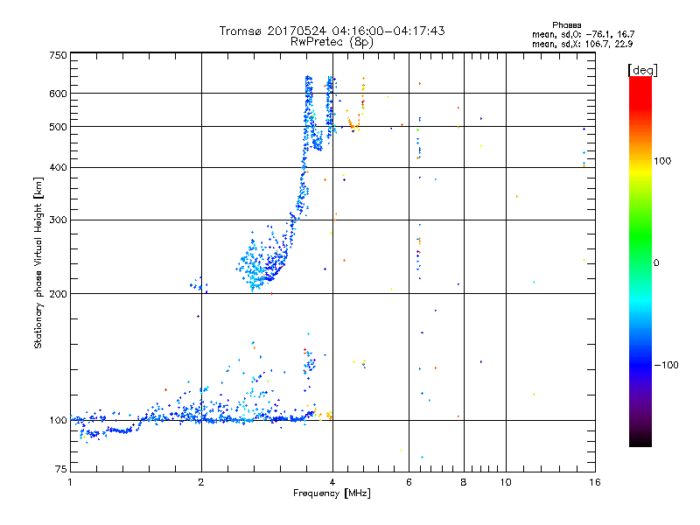This screenshot has height=525, width=700.
Task: Click the colorbar "-100" tick label
Action: [x=667, y=365]
